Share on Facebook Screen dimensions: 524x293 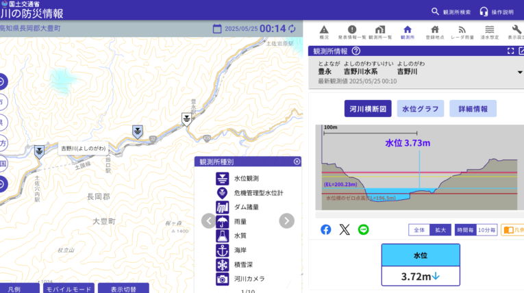click(x=326, y=229)
